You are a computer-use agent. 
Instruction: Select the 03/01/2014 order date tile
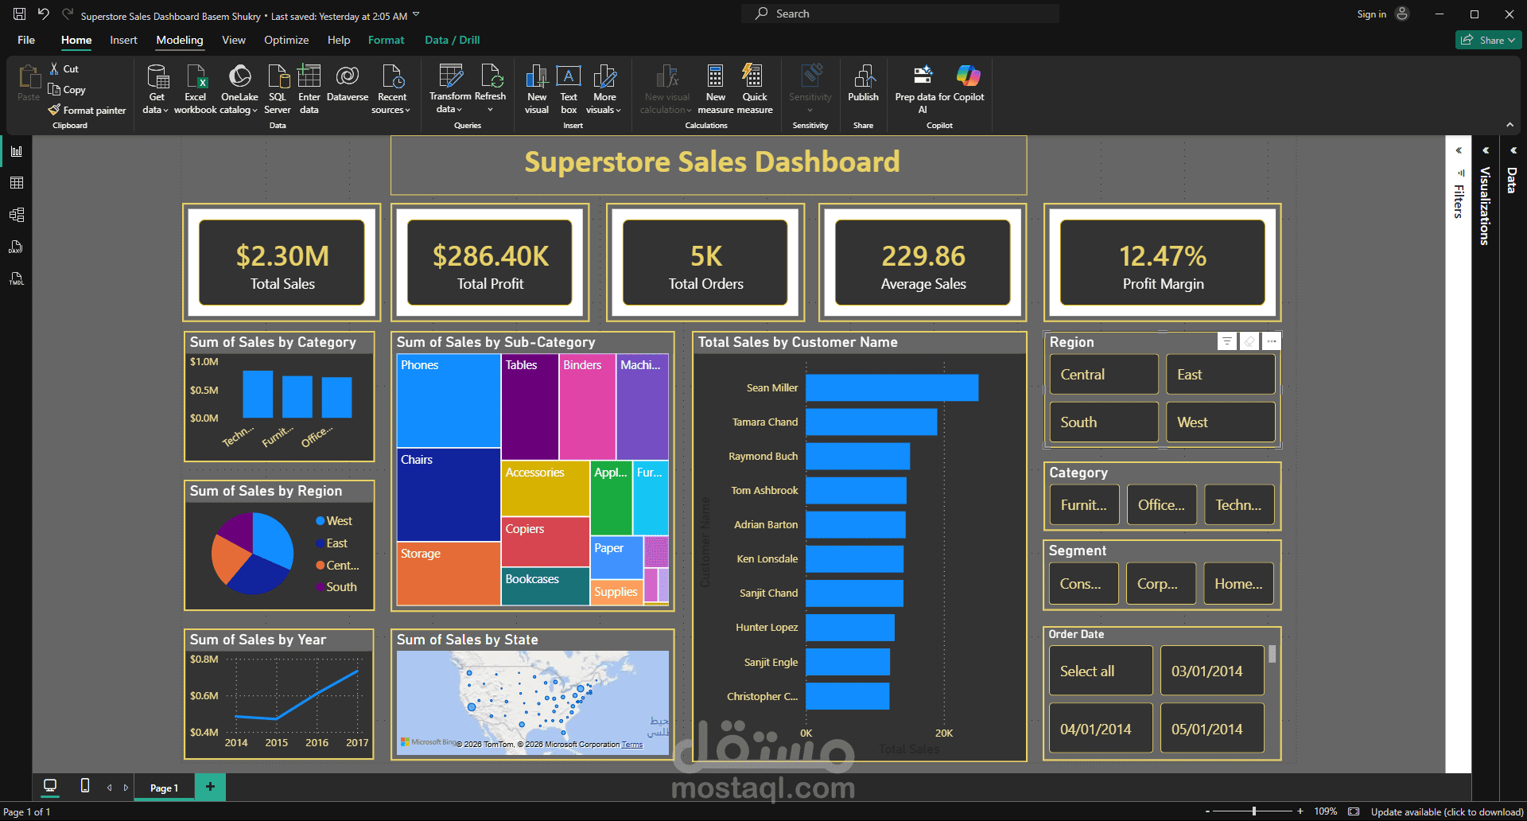pos(1212,671)
